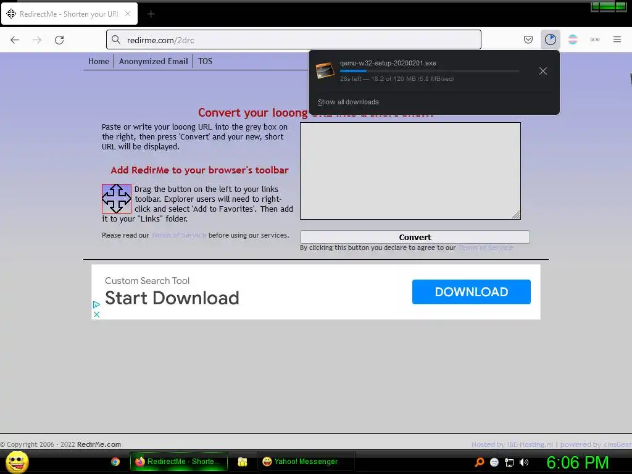The image size is (632, 474).
Task: Click the Start Download ad headline
Action: pos(172,298)
